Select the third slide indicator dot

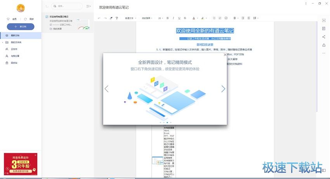[167, 123]
